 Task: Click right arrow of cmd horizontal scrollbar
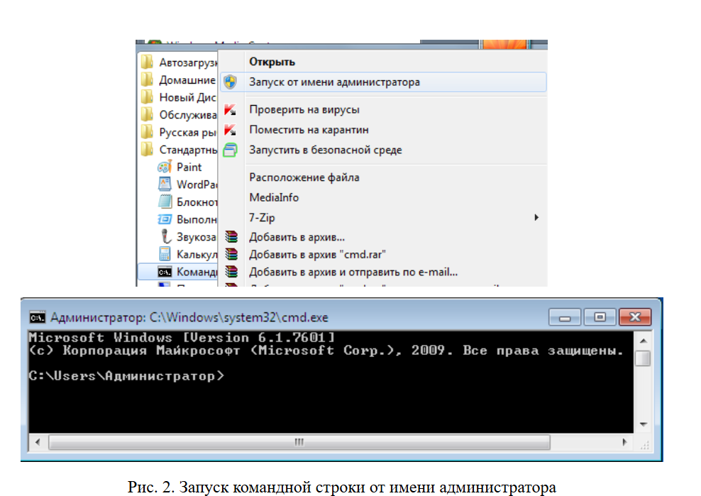[625, 441]
